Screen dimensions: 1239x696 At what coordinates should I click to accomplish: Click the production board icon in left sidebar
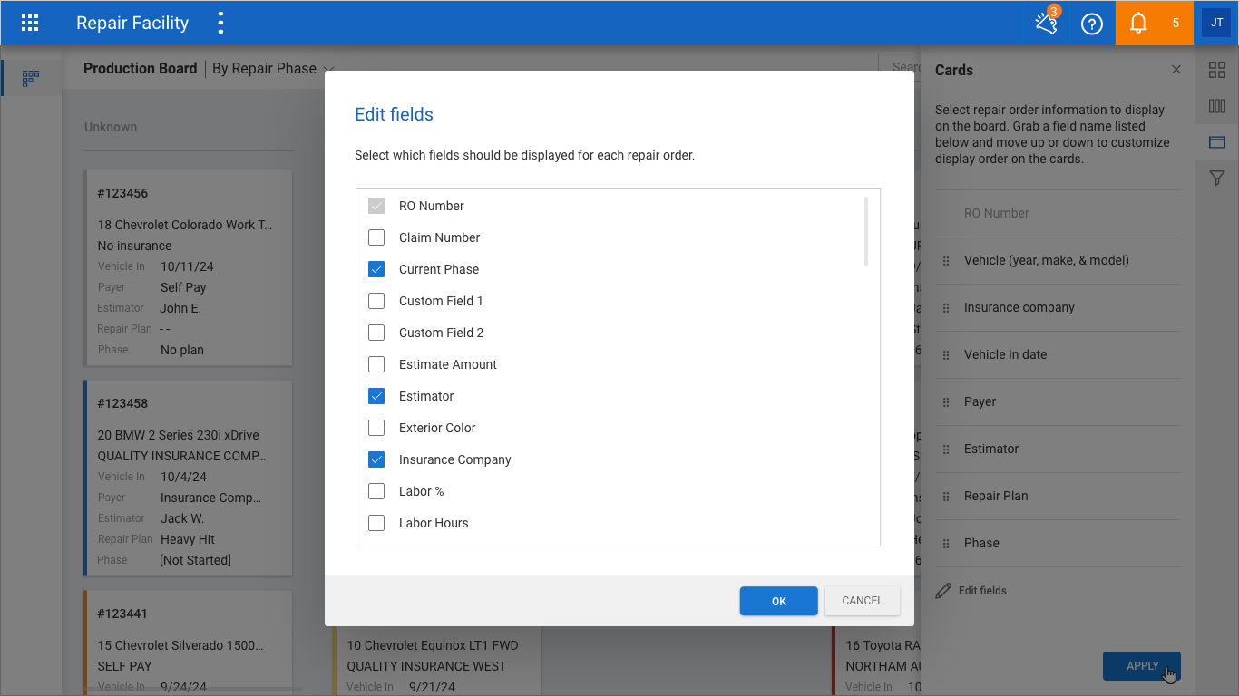point(31,78)
